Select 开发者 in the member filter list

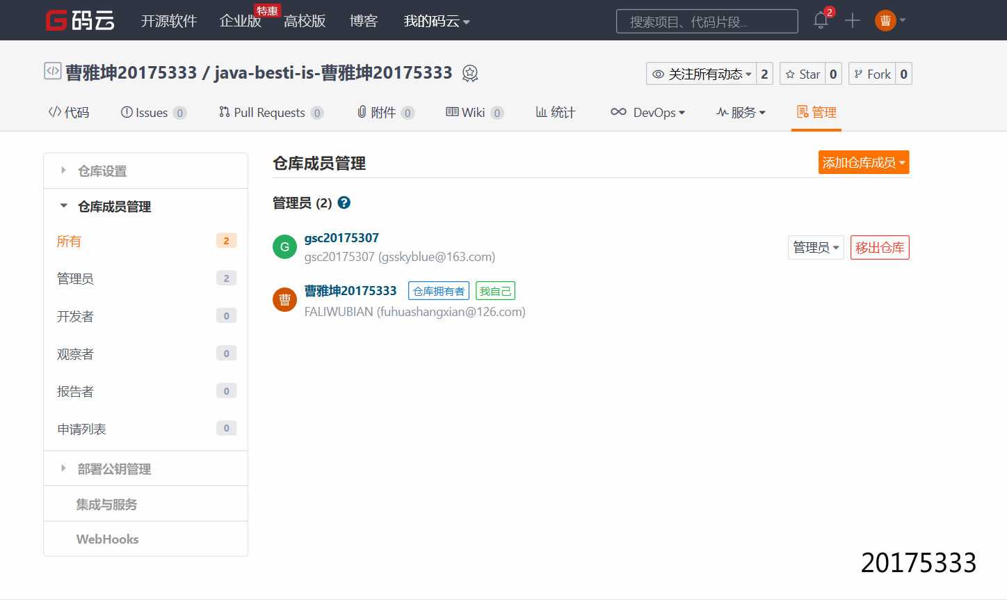coord(146,316)
